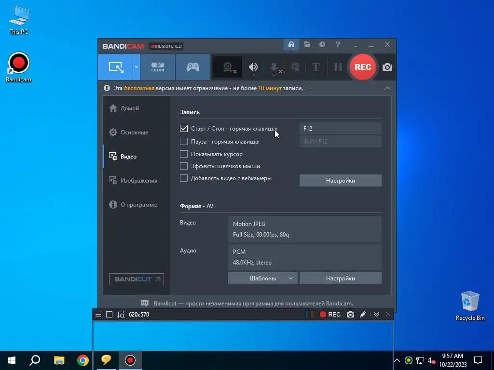Click the muted volume tray icon

point(431,361)
